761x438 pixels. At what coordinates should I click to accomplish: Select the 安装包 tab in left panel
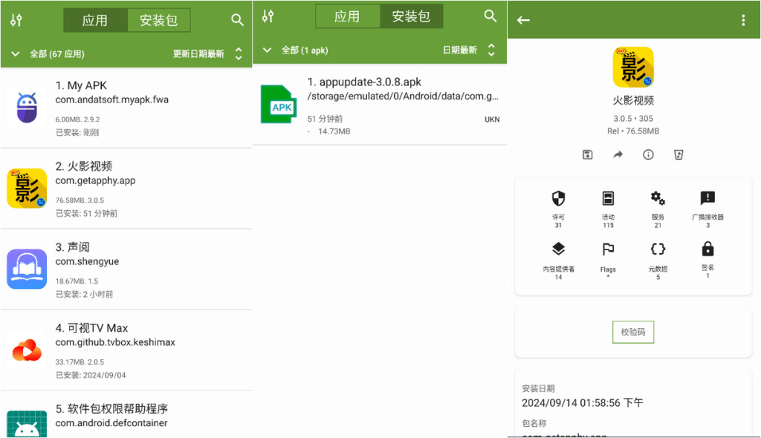[x=159, y=20]
